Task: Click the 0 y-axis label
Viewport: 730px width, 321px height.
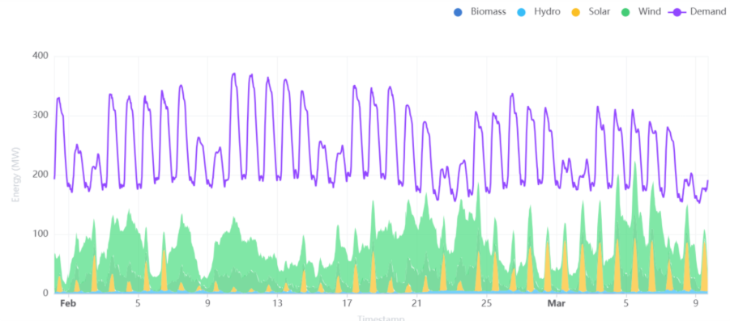Action: click(x=45, y=294)
